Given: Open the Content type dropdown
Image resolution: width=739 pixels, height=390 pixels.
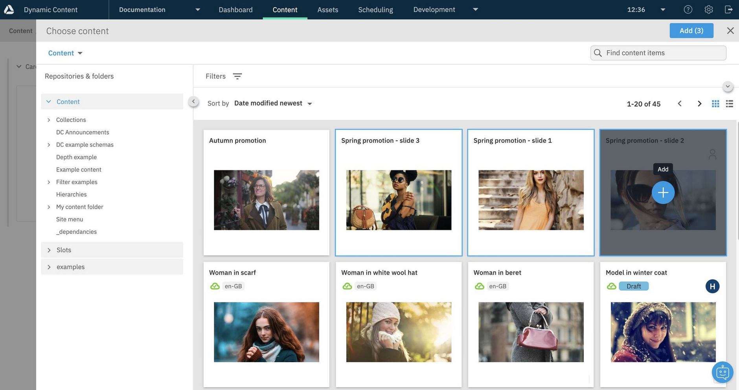Looking at the screenshot, I should 65,53.
